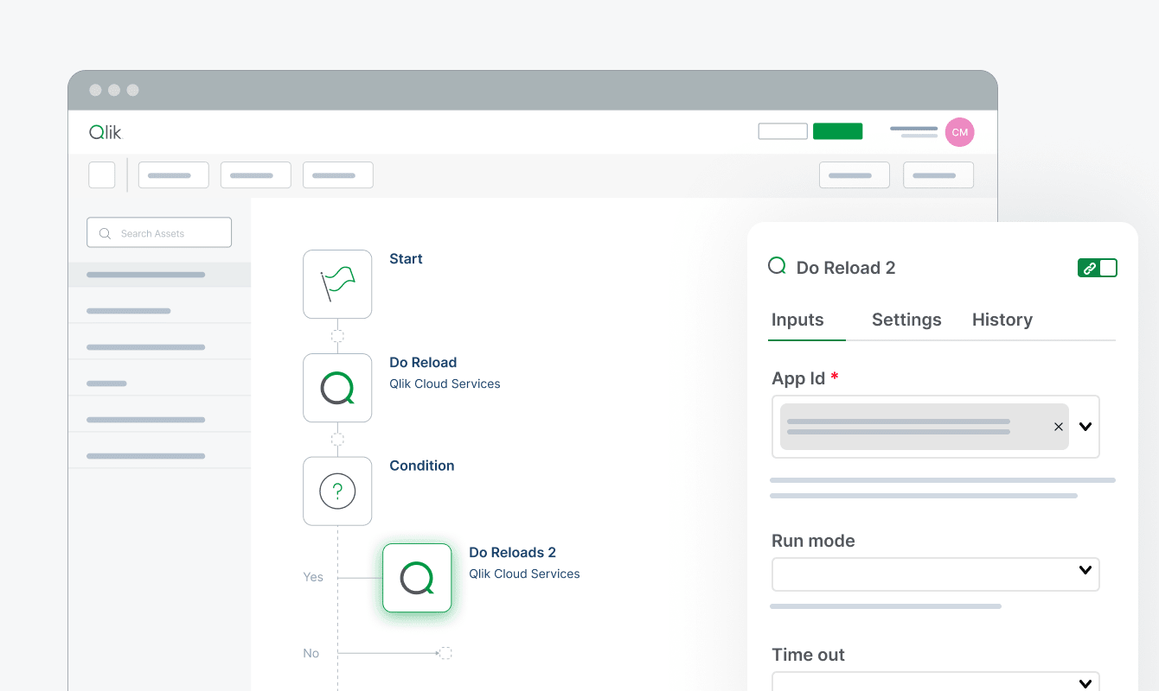Click the Qlik logo in header

106,132
